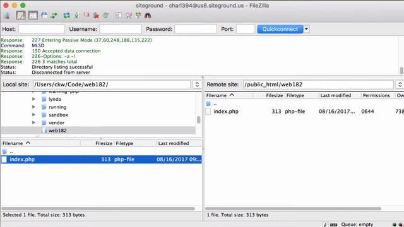Toggle the transfer queue display icon

(x=54, y=15)
